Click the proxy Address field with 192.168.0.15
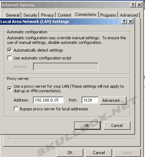Screen dimensions: 145x157 point(48,100)
